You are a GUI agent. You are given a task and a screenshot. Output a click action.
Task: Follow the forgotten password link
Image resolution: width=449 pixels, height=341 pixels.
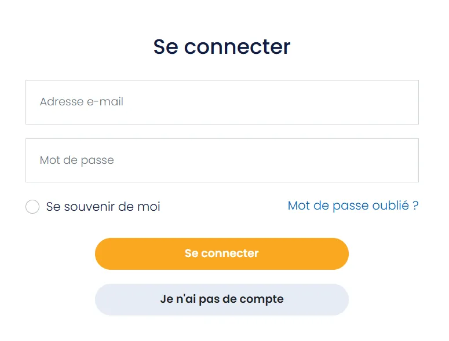[353, 206]
